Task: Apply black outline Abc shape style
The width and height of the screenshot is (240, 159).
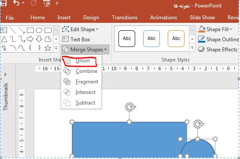Action: click(127, 39)
